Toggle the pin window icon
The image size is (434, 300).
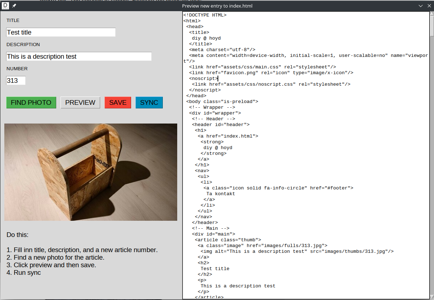[x=14, y=6]
